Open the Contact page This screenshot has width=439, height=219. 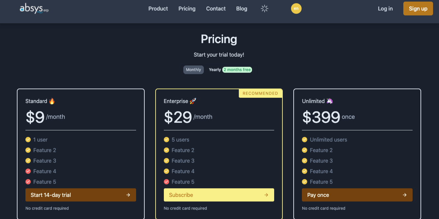(216, 9)
